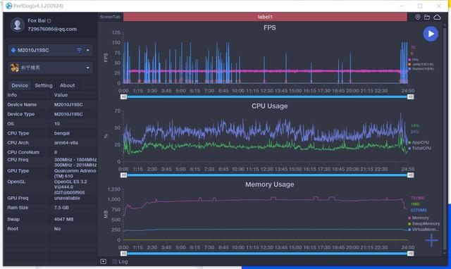Click the Memory Usage range slider right handle
The width and height of the screenshot is (451, 269).
(x=410, y=254)
